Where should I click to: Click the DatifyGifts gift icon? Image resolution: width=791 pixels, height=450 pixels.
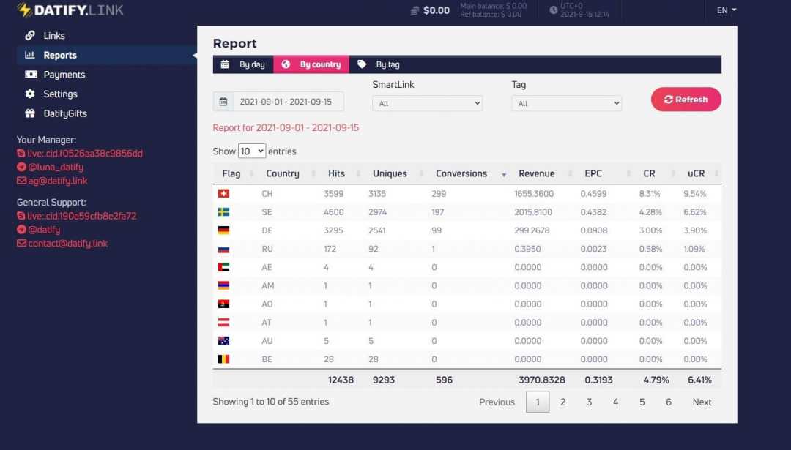[30, 113]
